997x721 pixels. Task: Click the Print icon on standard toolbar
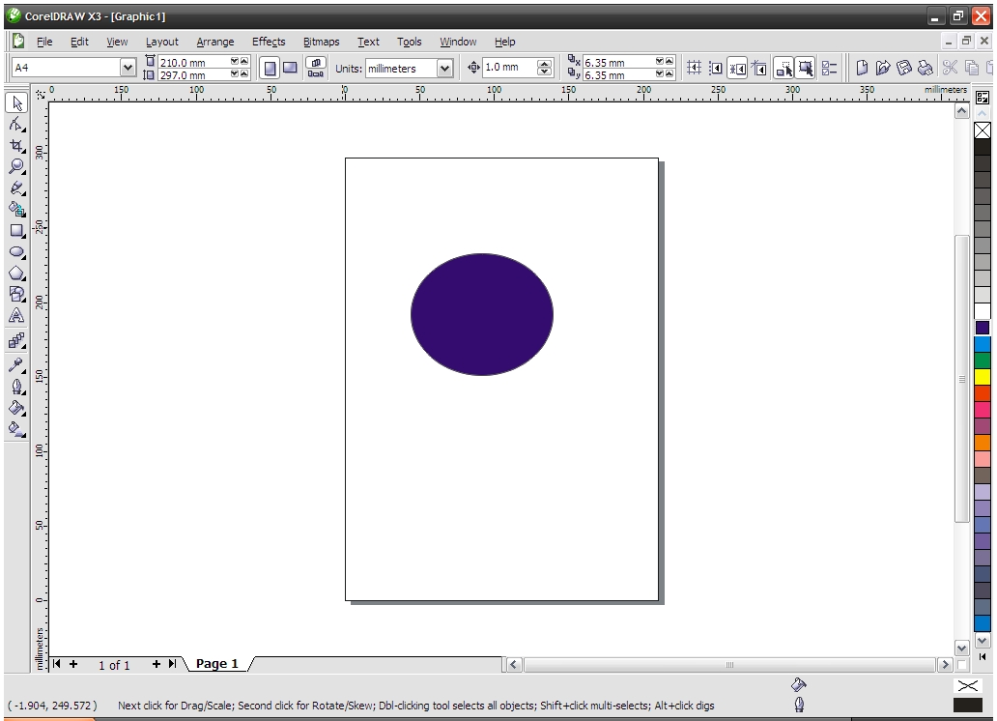[x=926, y=68]
